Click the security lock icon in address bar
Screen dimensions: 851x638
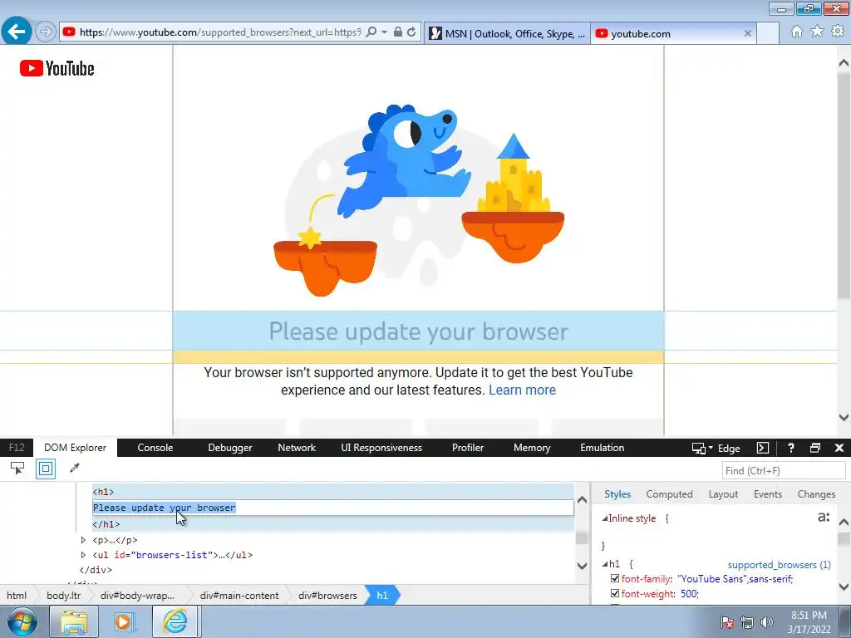click(x=398, y=32)
